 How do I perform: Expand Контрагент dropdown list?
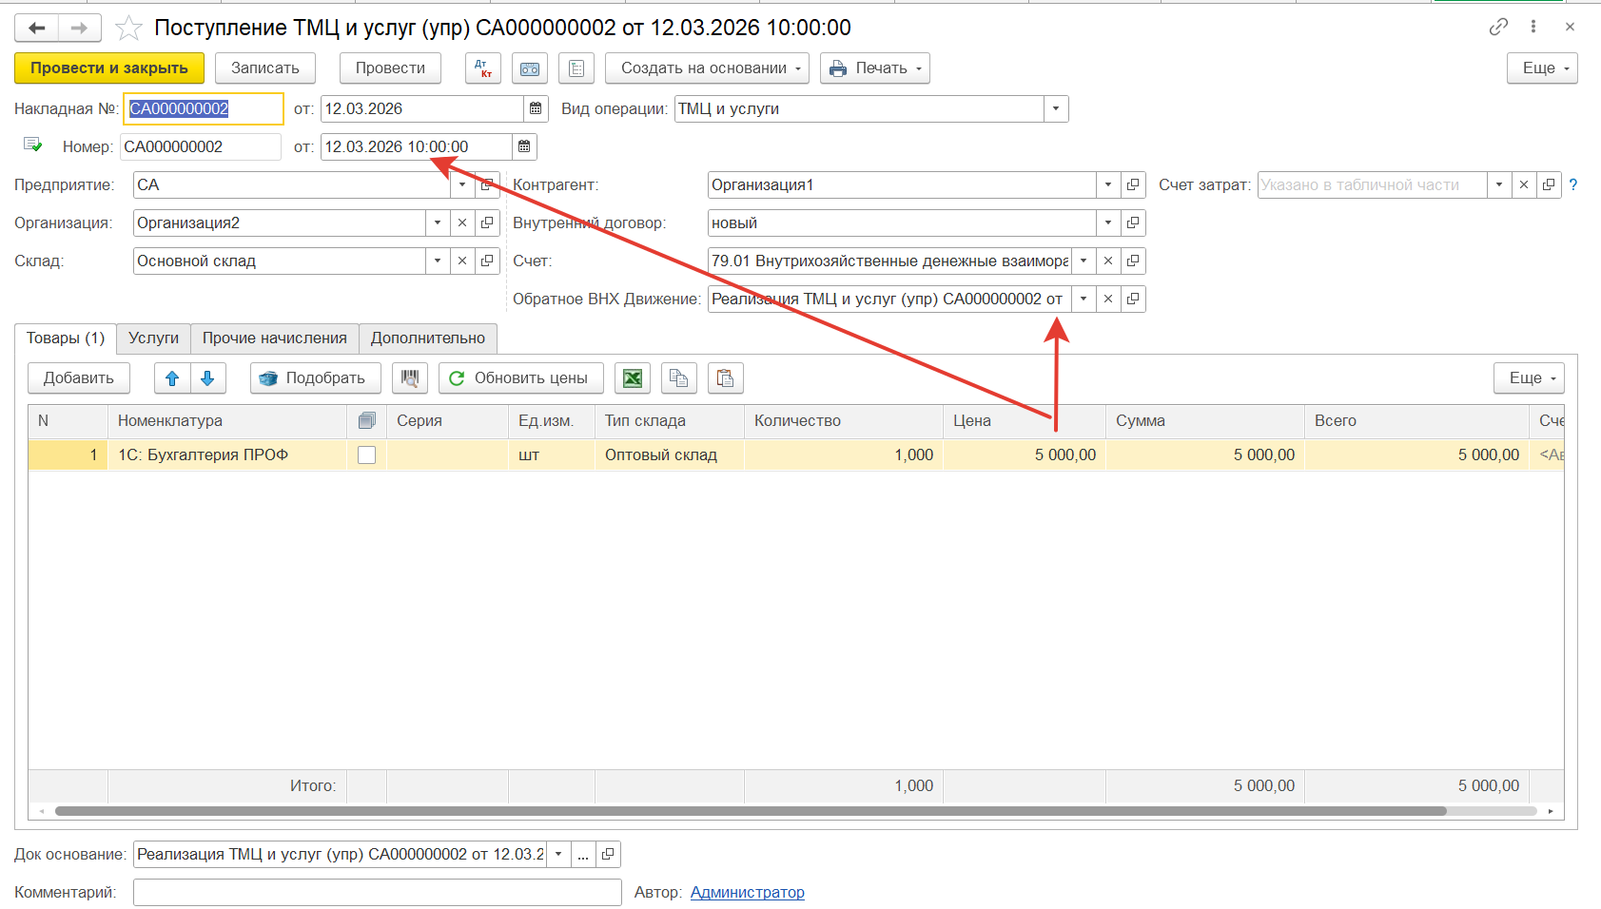point(1108,184)
